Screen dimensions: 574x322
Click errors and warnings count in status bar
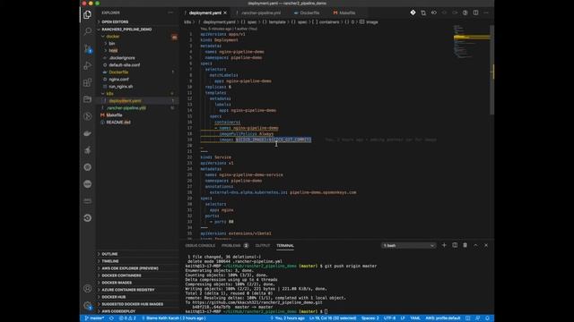(x=127, y=318)
